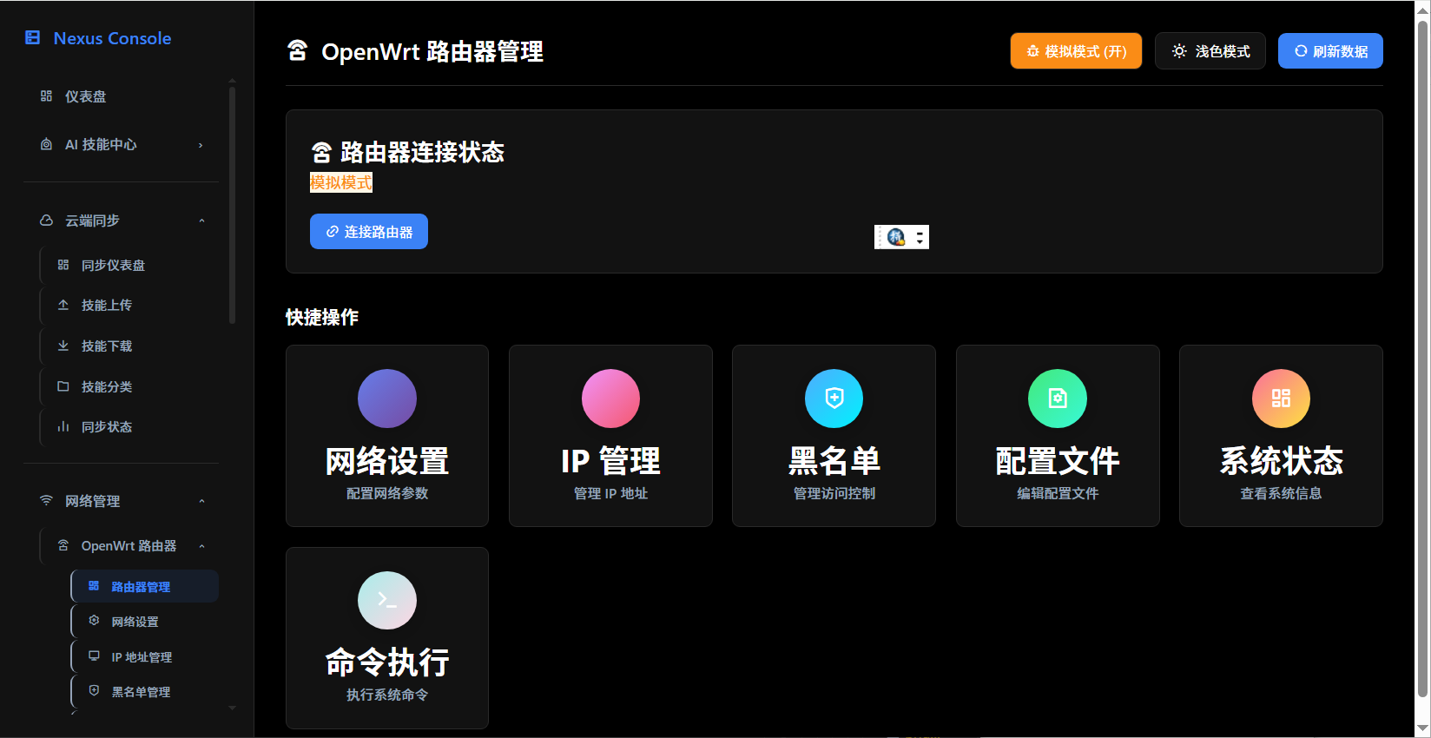Open 技能上传 menu item
1431x738 pixels.
[x=130, y=305]
